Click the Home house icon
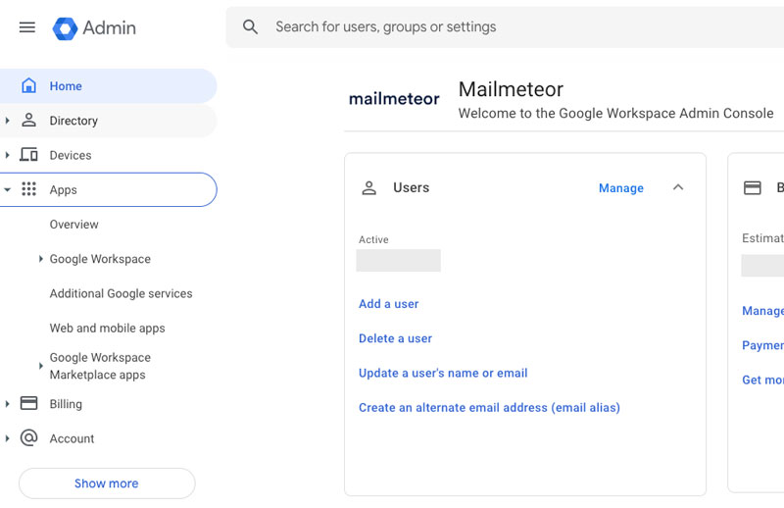 click(x=28, y=85)
